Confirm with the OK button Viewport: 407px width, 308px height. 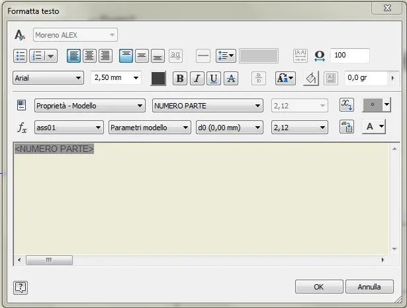click(x=319, y=287)
